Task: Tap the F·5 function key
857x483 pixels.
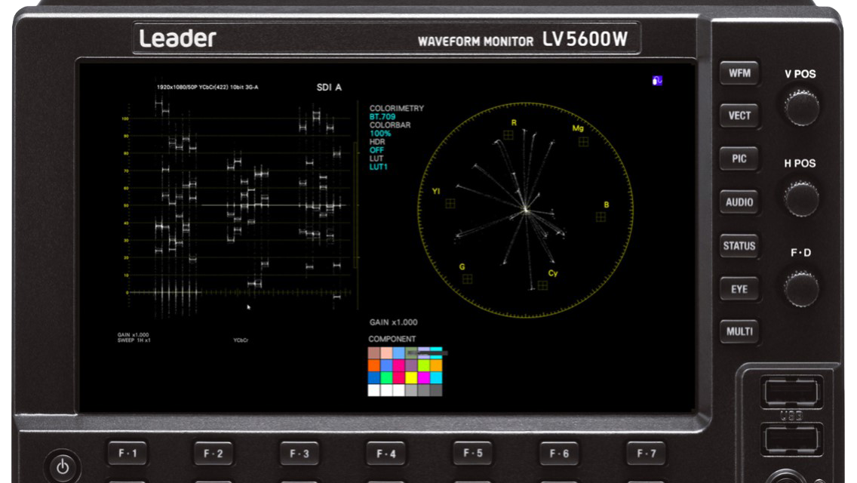Action: (x=473, y=453)
